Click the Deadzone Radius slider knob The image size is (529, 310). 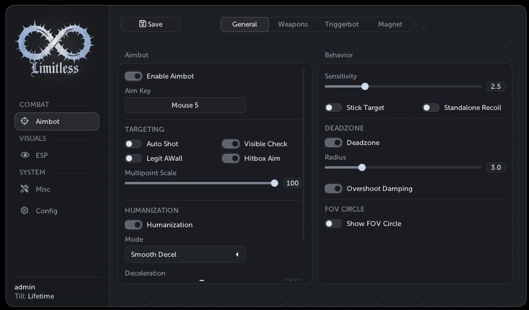point(362,167)
